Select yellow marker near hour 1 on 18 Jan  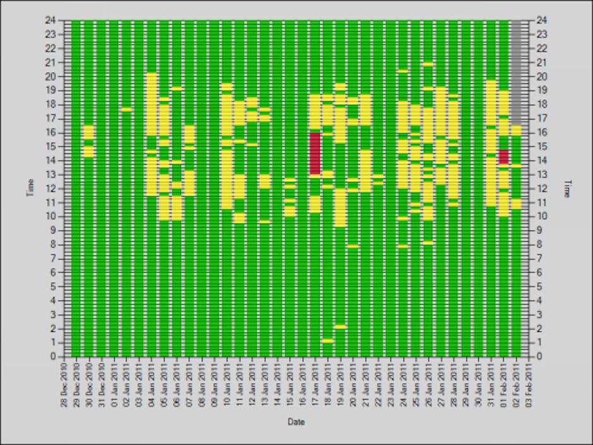[327, 341]
